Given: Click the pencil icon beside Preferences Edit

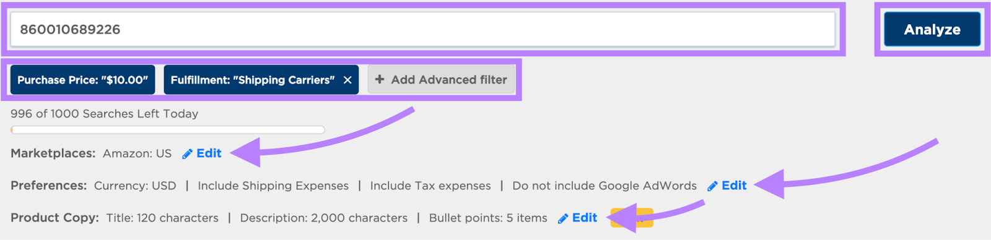Looking at the screenshot, I should [x=712, y=186].
